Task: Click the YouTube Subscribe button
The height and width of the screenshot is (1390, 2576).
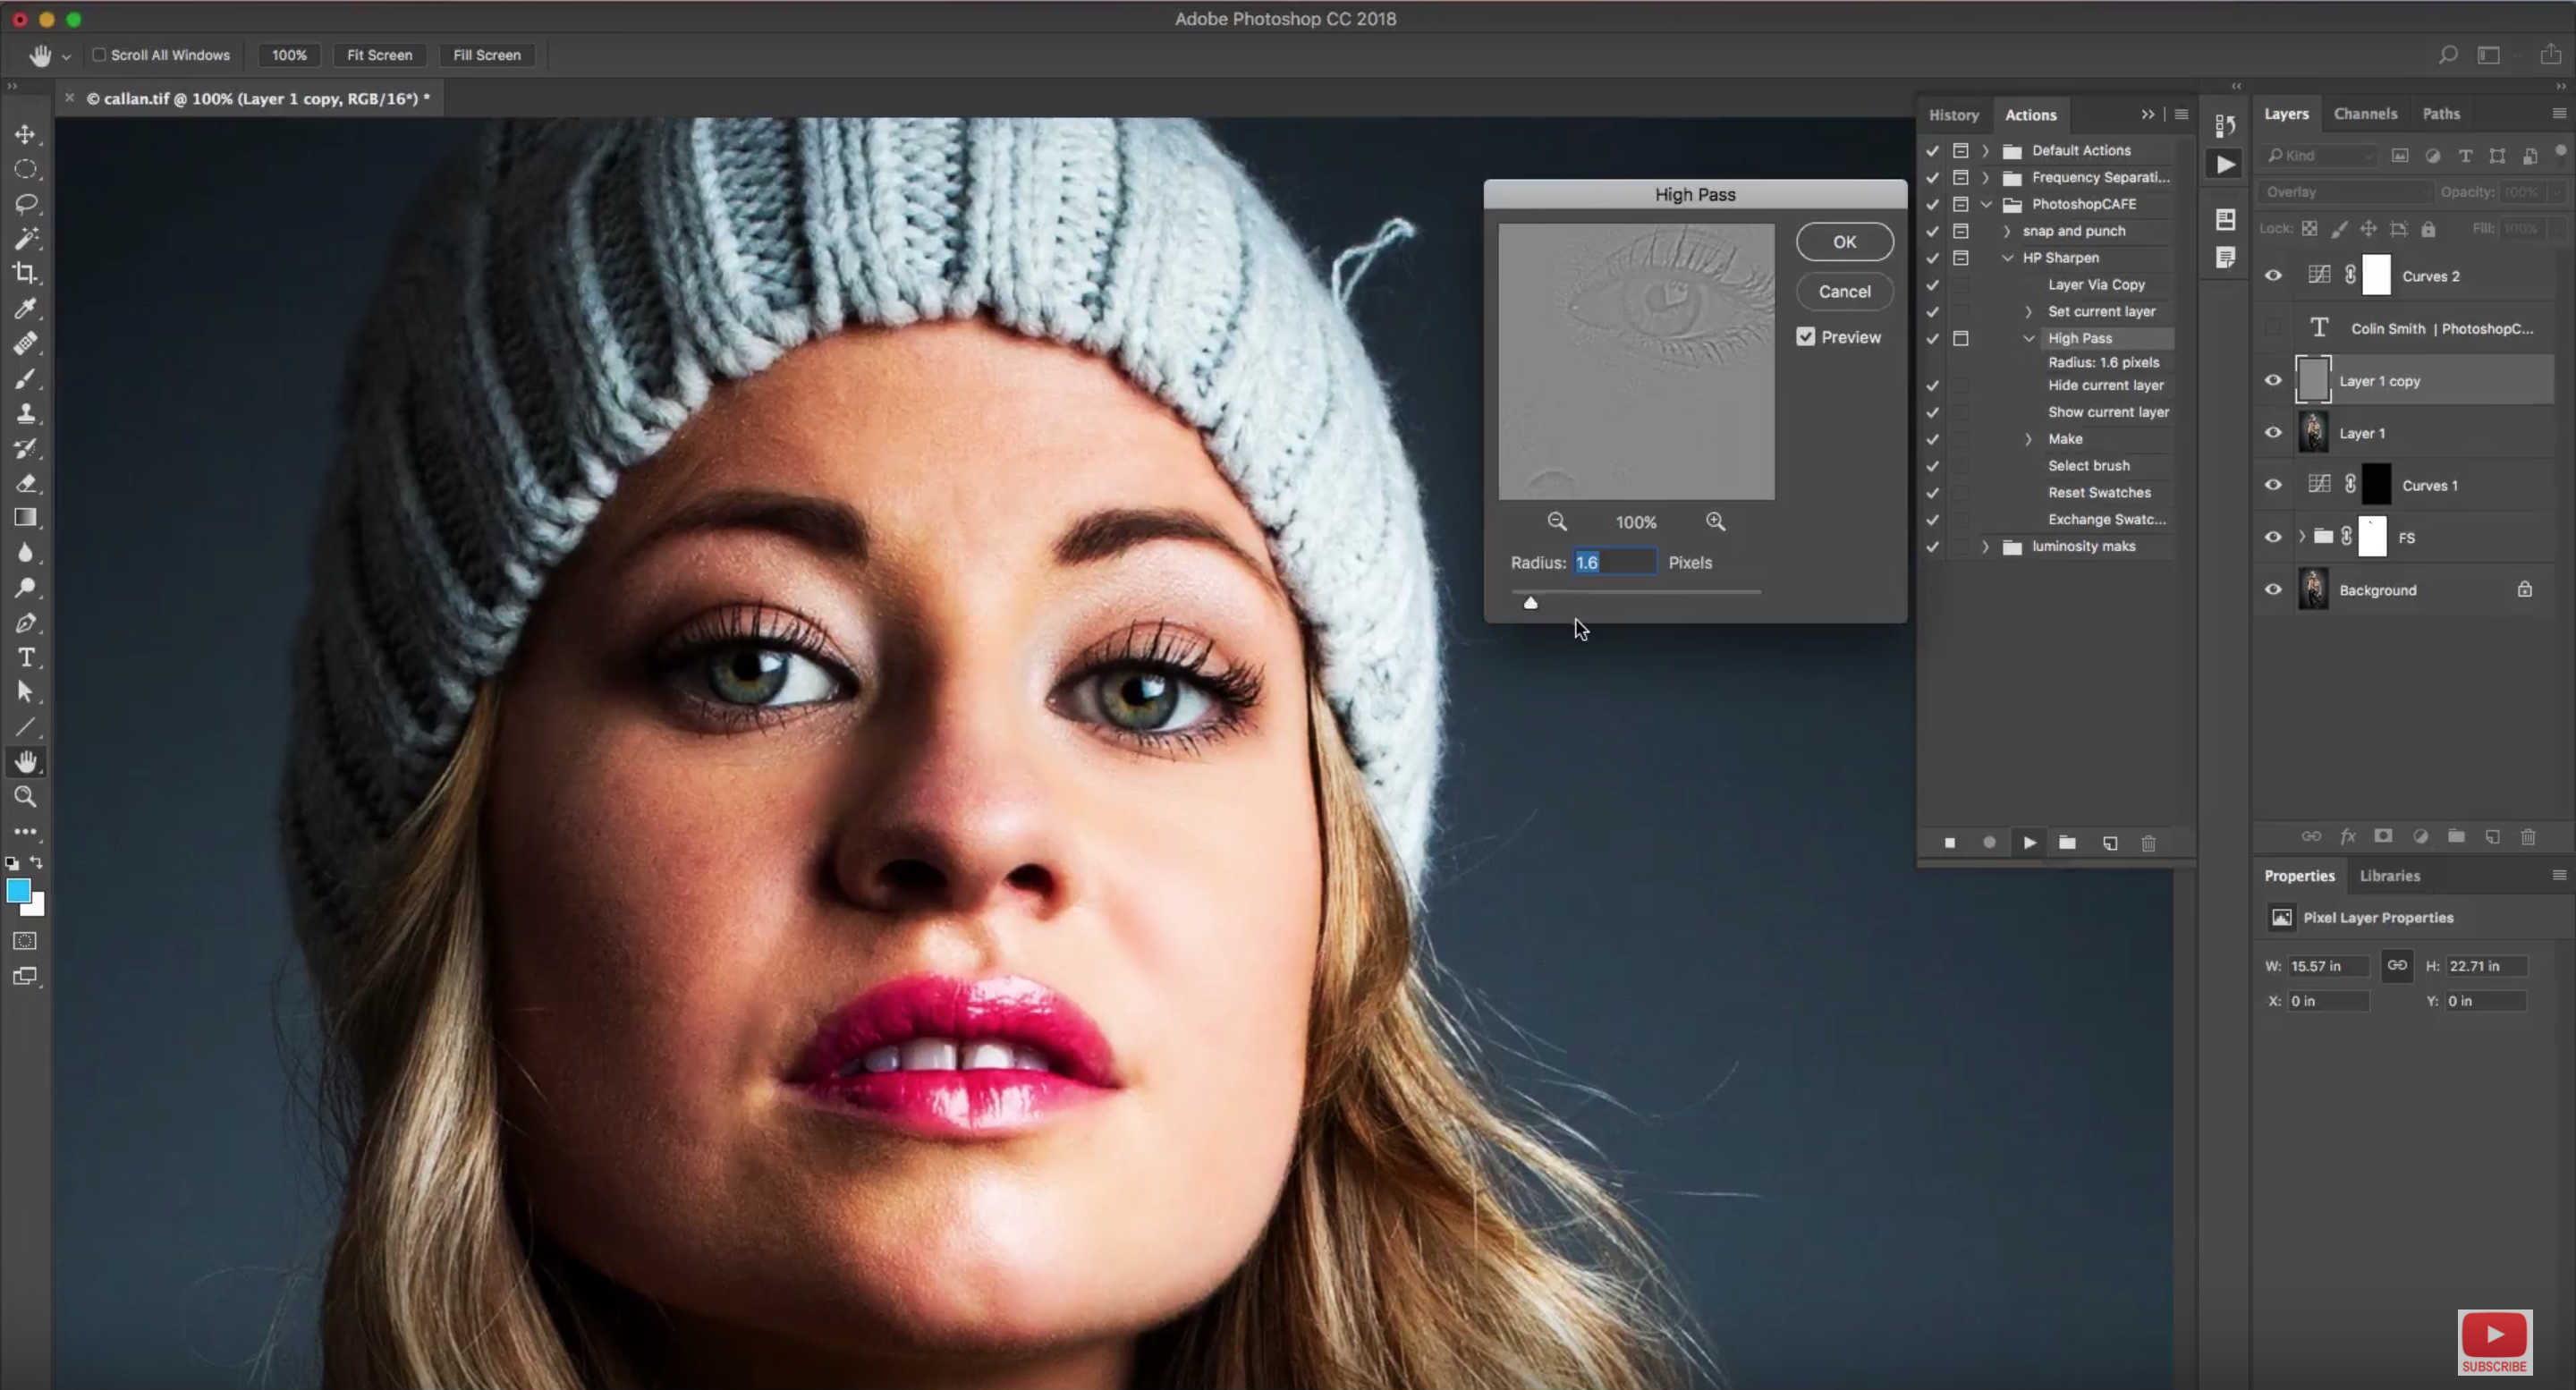Action: pyautogui.click(x=2494, y=1342)
